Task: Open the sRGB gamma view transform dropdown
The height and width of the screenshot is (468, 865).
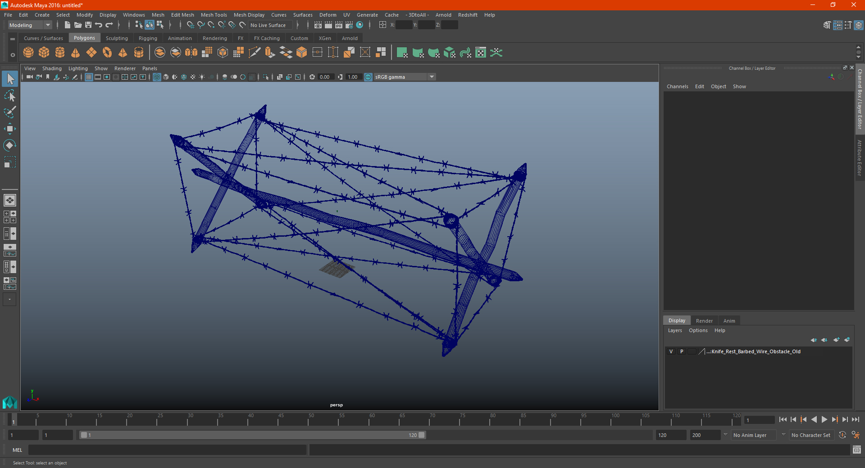Action: point(405,77)
